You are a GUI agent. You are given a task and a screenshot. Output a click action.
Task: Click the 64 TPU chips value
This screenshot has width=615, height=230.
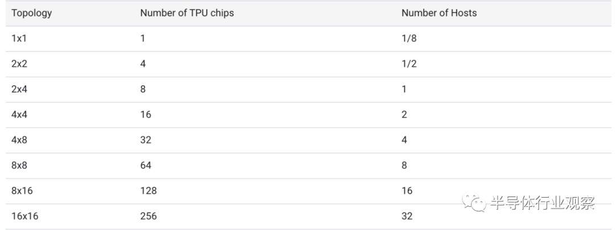point(146,165)
